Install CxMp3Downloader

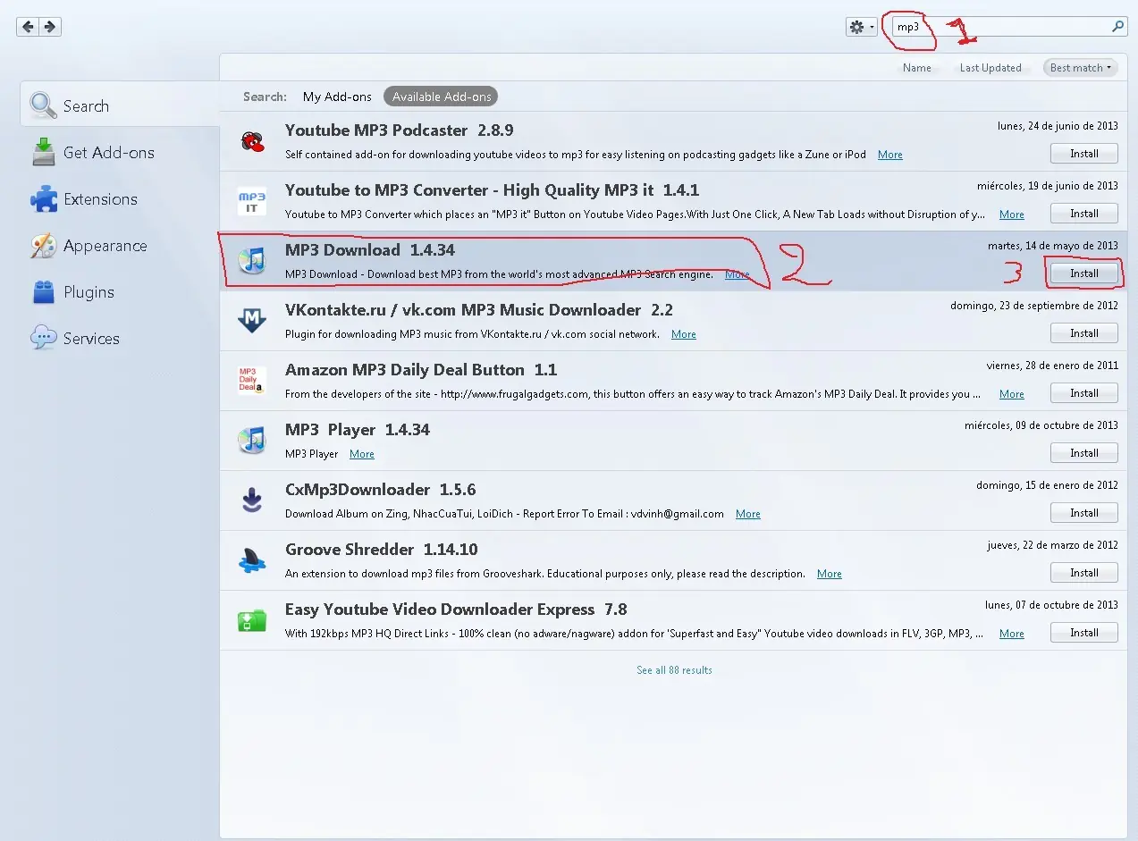(x=1083, y=513)
